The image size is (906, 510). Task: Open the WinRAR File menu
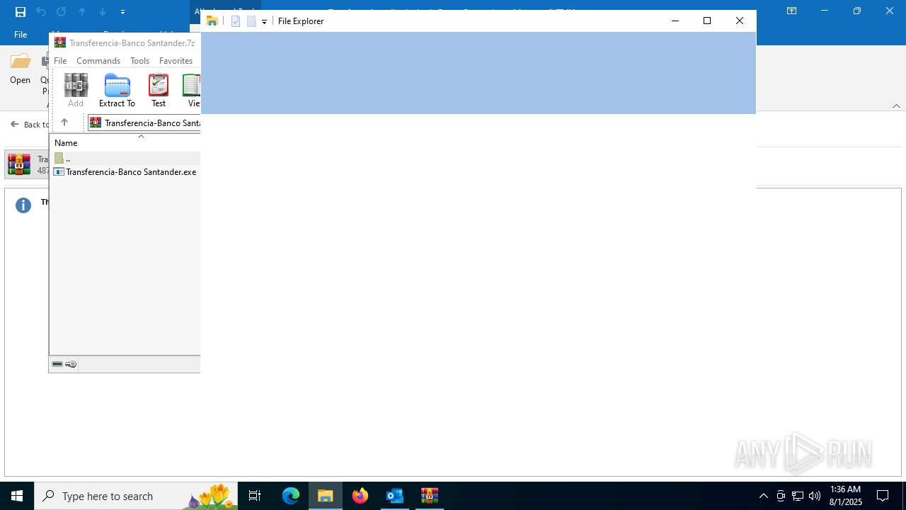(60, 61)
